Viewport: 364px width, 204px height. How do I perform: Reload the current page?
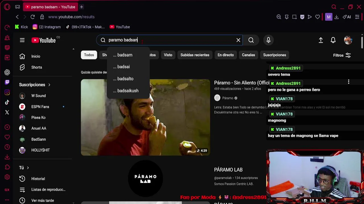(33, 17)
